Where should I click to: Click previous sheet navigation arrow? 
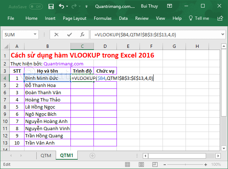point(11,155)
